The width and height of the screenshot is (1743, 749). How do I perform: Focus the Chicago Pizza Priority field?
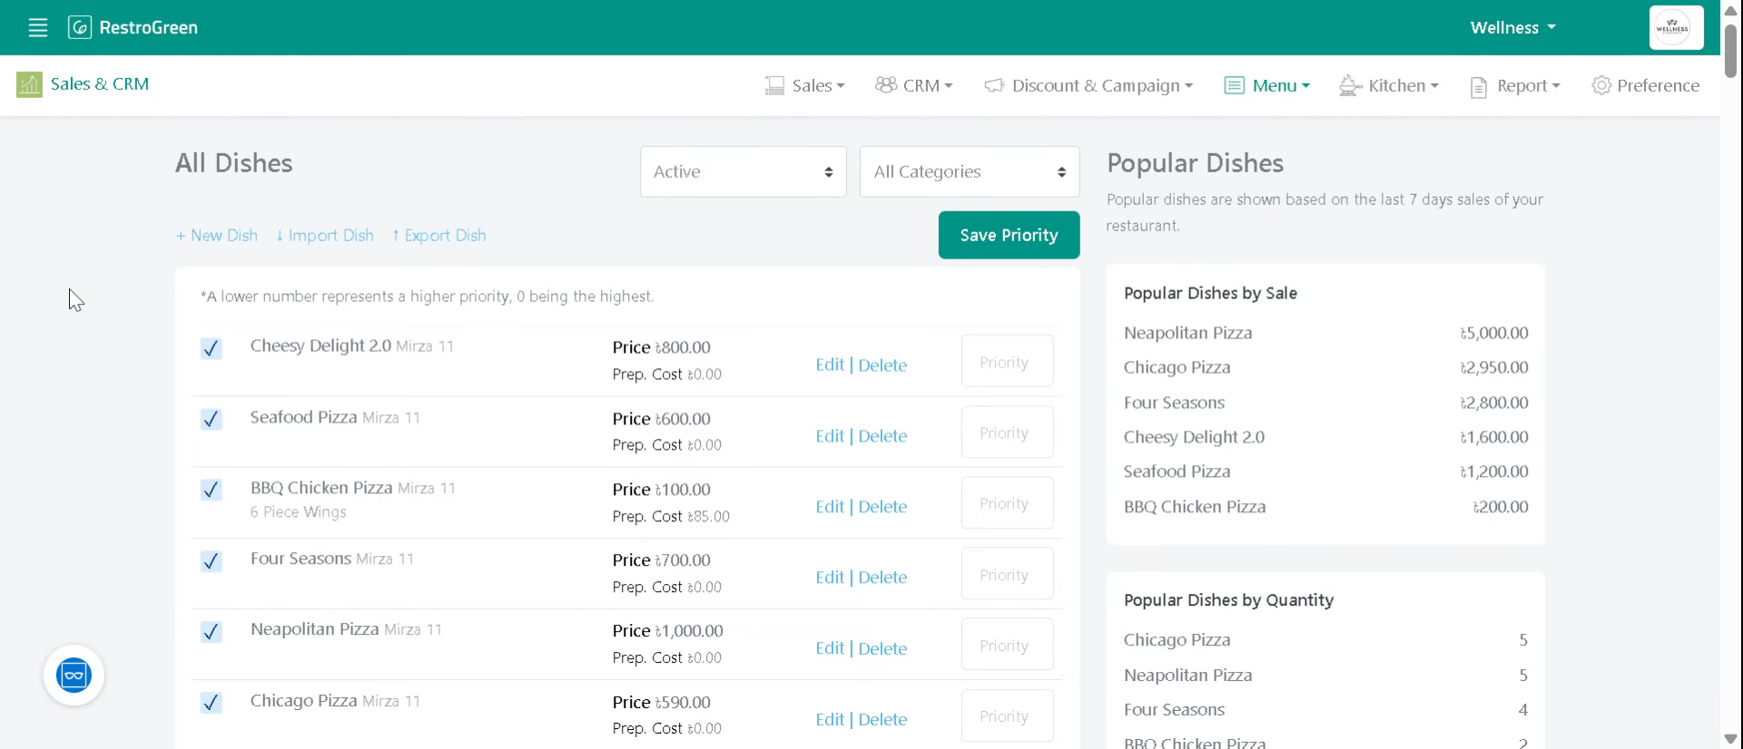click(1007, 715)
